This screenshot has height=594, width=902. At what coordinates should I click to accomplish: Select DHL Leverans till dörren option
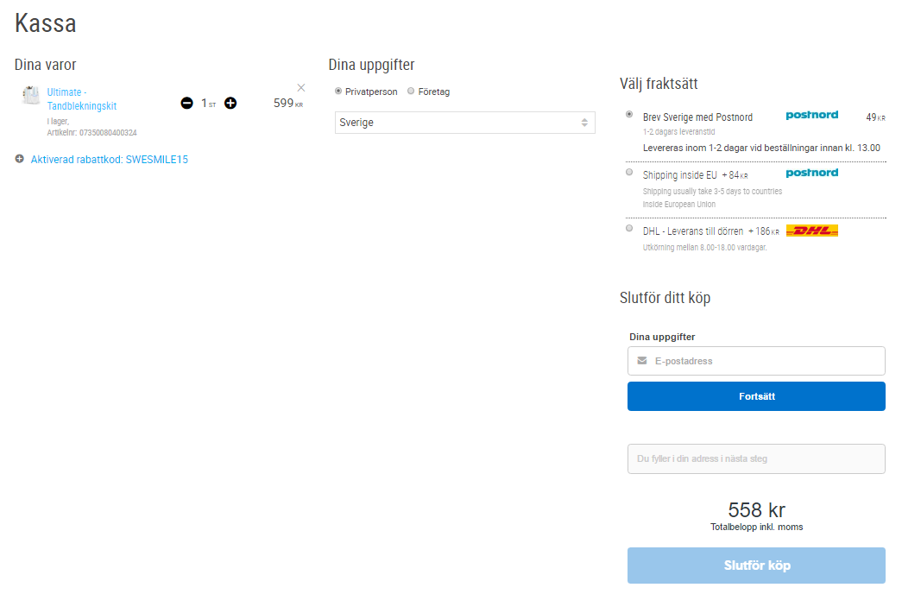(x=629, y=229)
